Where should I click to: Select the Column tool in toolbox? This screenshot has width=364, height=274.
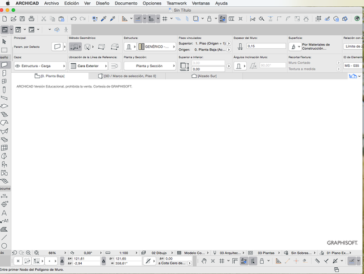4,90
